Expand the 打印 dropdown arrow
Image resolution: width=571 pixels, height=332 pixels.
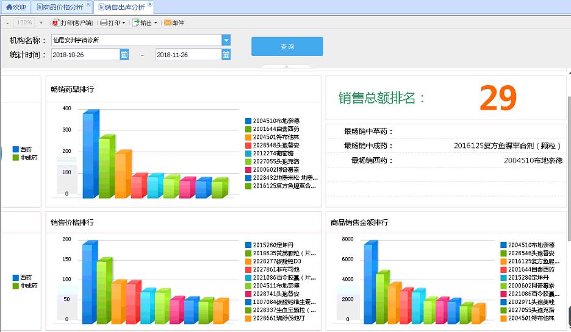124,23
